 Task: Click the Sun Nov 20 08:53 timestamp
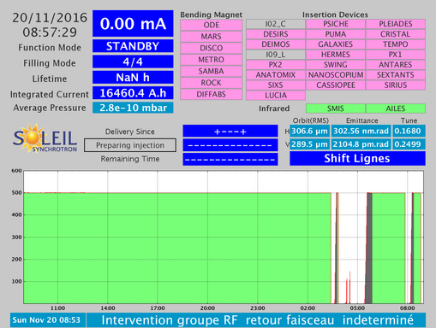(47, 320)
